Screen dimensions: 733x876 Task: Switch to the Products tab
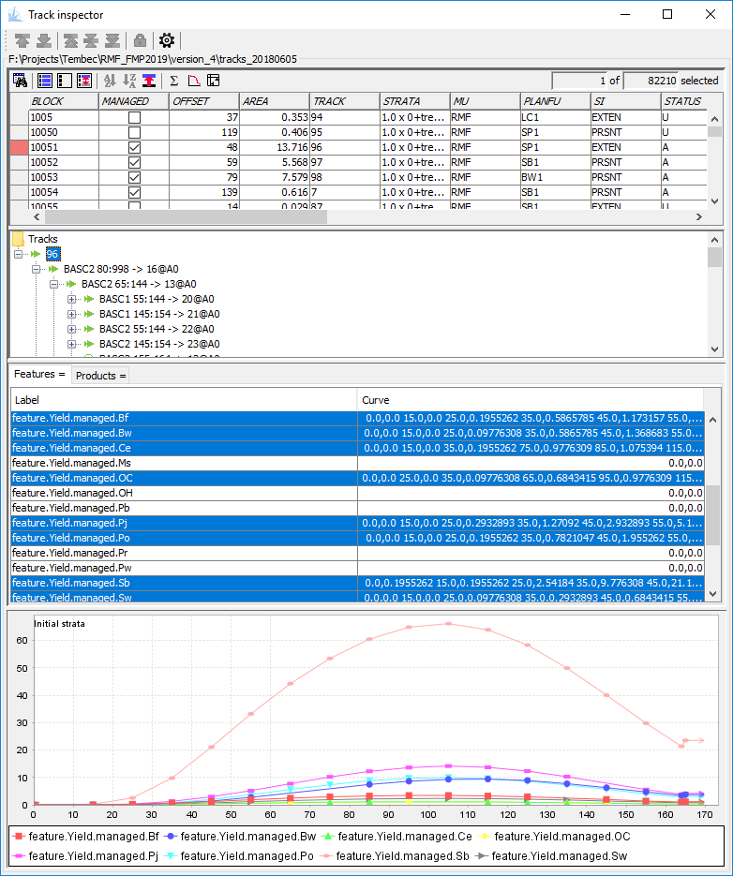[99, 376]
